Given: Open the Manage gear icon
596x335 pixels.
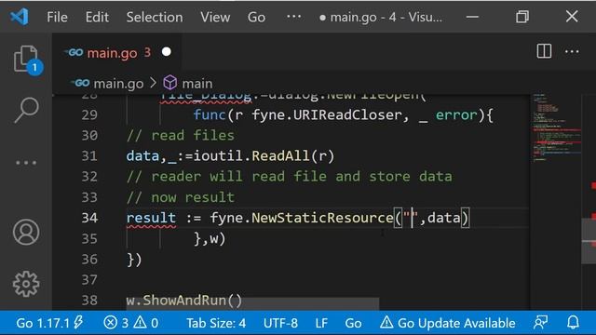Looking at the screenshot, I should [x=26, y=284].
